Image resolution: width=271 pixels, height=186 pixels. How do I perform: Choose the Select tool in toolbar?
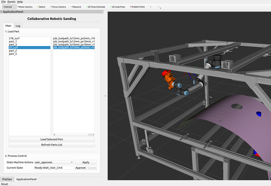click(41, 7)
